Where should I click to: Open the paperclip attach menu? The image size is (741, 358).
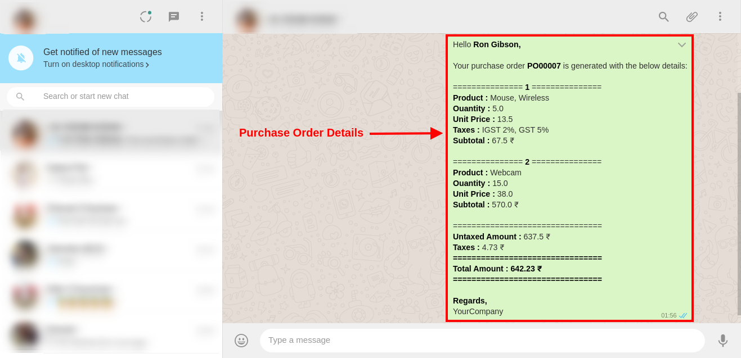click(692, 17)
